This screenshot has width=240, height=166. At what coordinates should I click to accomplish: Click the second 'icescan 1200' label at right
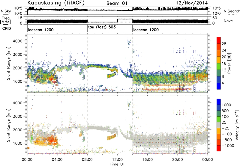tap(146, 30)
